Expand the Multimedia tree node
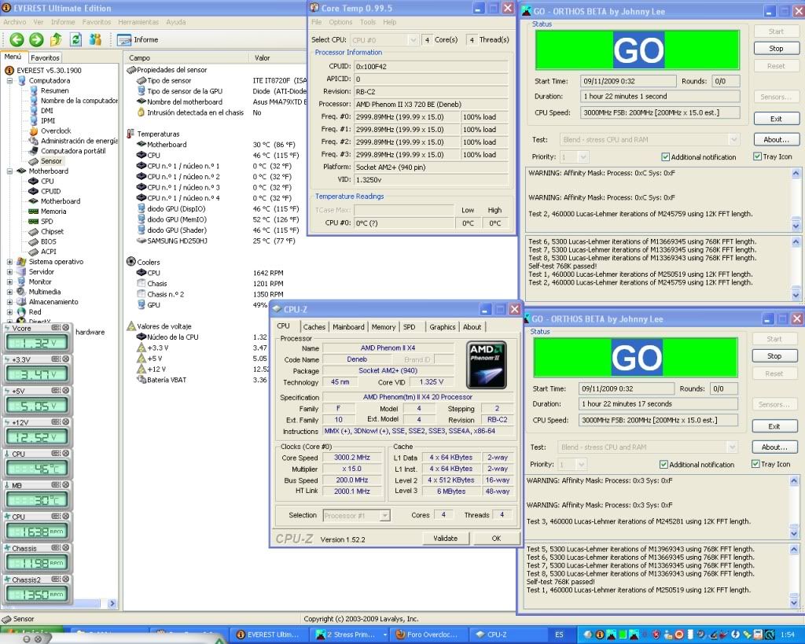 (9, 292)
